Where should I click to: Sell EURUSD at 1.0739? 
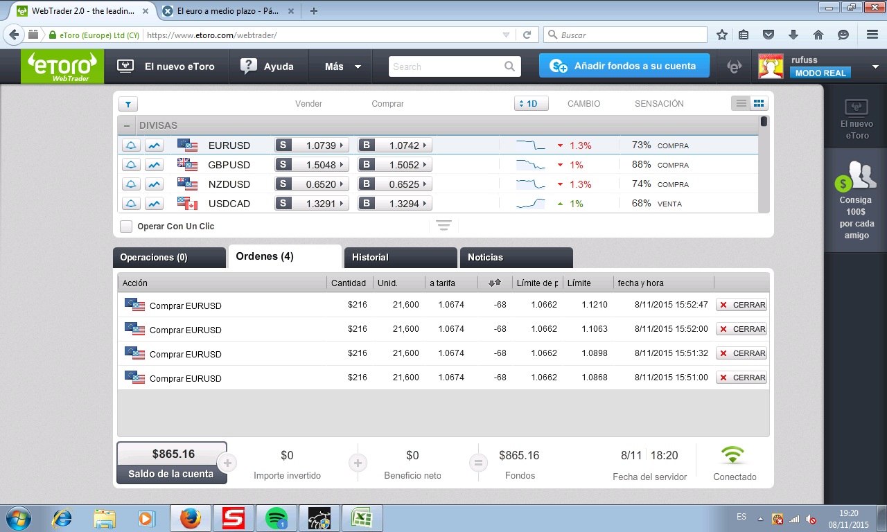[311, 145]
